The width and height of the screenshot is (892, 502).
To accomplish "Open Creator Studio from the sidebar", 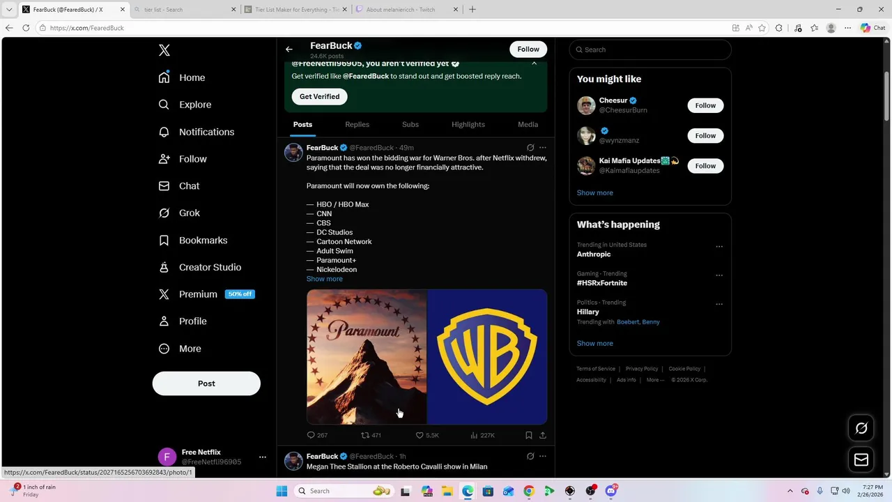I will 200,267.
